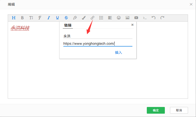196x117 pixels.
Task: Open the font family picker
Action: click(40, 18)
